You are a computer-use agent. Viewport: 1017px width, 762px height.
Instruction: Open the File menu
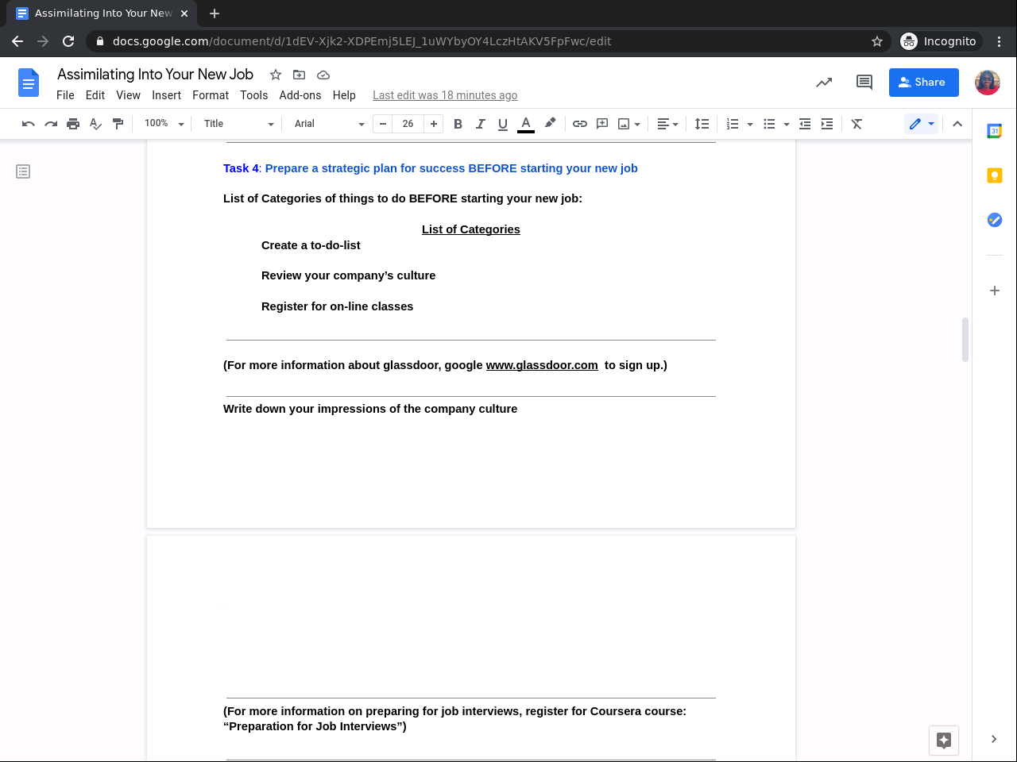click(65, 95)
